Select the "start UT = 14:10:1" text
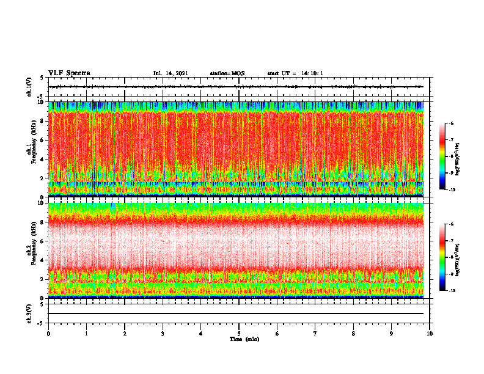The image size is (484, 374). point(295,73)
